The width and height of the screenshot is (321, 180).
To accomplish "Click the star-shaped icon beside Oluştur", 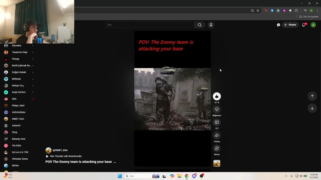I will 278,25.
